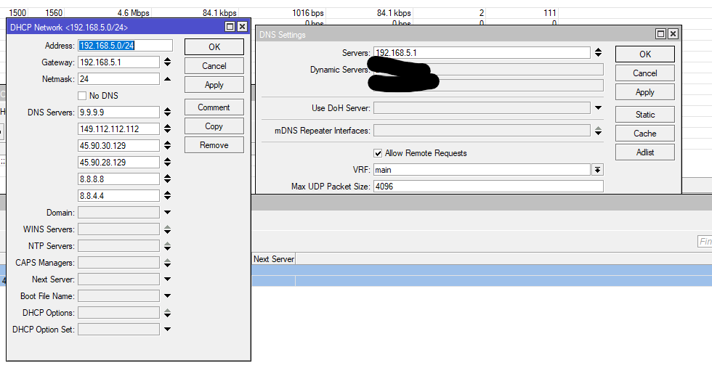
Task: Click the VRF field showing main
Action: click(482, 170)
